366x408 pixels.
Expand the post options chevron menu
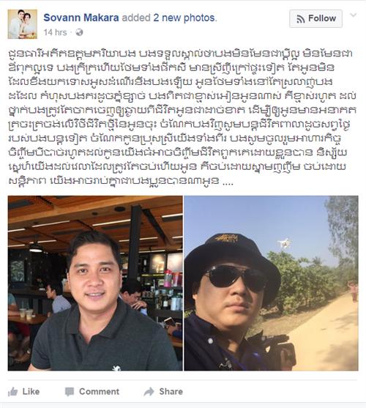(353, 15)
